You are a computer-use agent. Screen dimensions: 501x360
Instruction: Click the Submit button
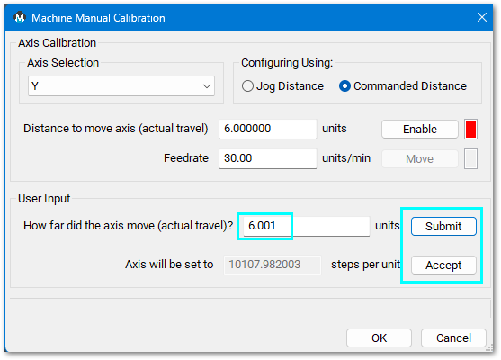[x=443, y=227]
